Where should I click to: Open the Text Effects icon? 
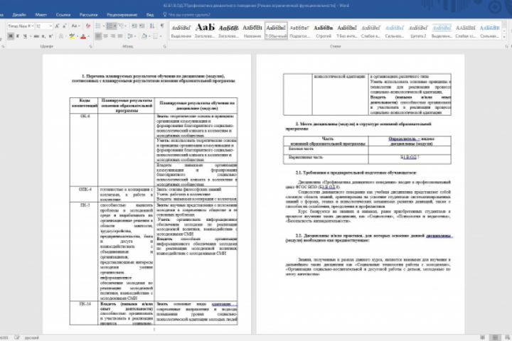(x=61, y=36)
